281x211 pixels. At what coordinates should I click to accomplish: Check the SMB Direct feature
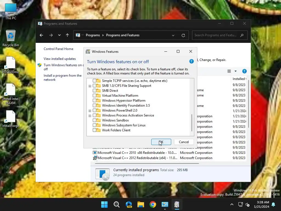[94, 91]
